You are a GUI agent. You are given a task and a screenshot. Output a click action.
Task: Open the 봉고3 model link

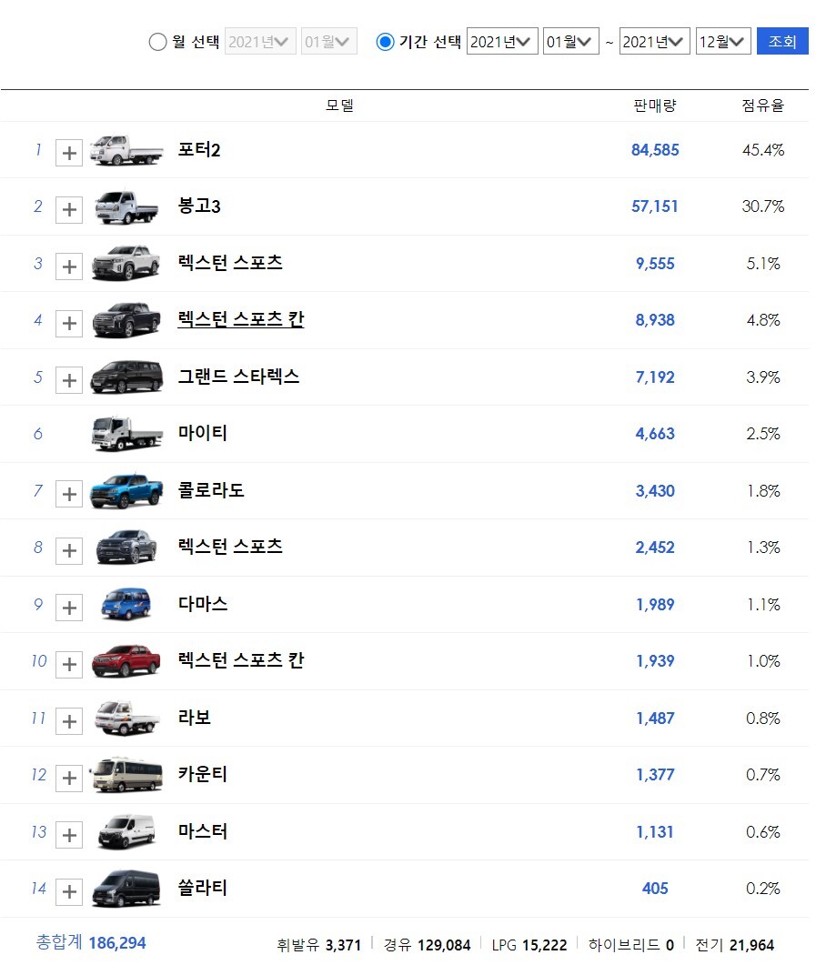point(198,206)
